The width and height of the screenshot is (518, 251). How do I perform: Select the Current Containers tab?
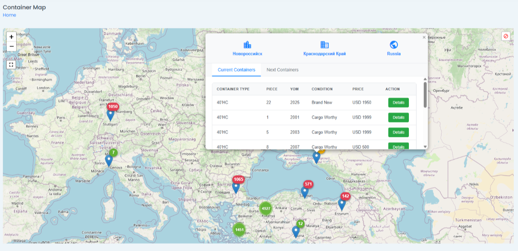[x=236, y=70]
